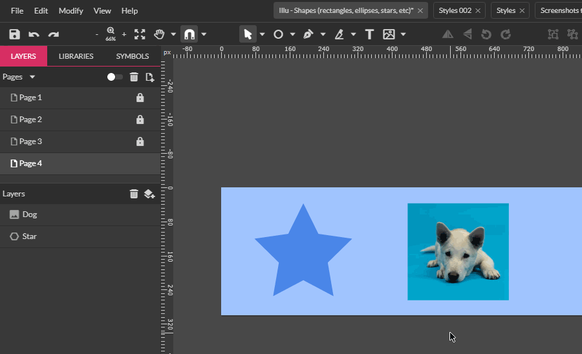The width and height of the screenshot is (582, 354).
Task: Open the Edit menu
Action: tap(41, 11)
